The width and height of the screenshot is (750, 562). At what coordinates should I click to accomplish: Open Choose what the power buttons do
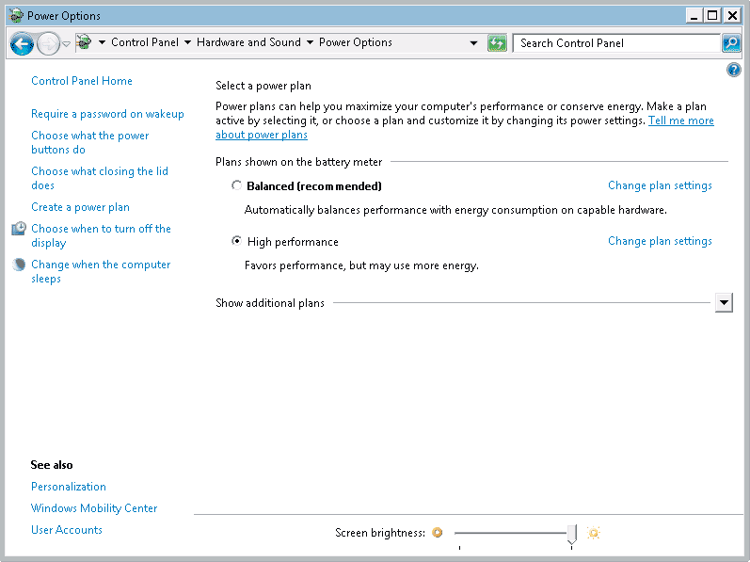[90, 142]
